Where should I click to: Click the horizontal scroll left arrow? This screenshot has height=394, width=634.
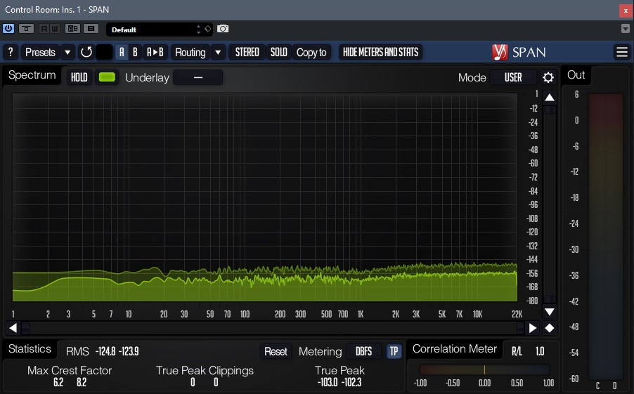[13, 328]
